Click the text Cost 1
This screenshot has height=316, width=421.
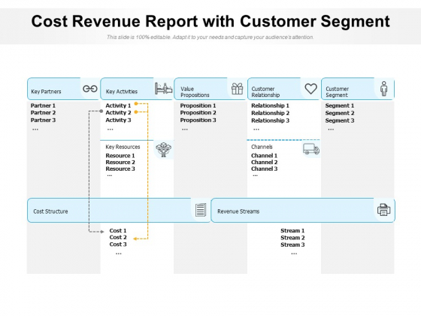coord(118,230)
